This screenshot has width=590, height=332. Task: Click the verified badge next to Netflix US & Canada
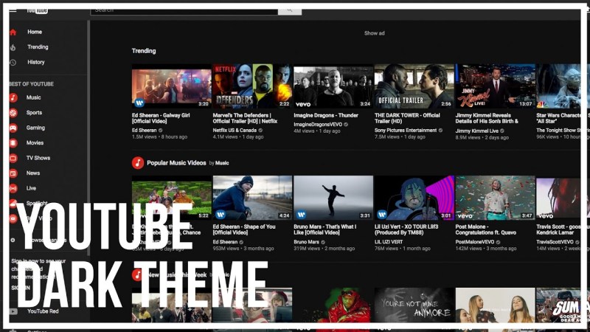(260, 131)
